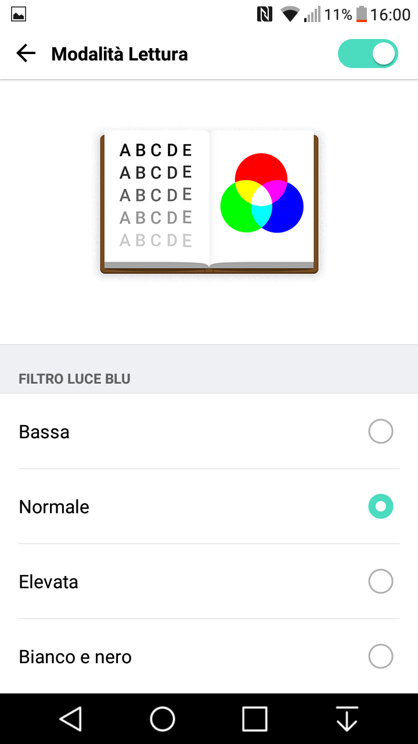Select the Bianco e nero radio button
Viewport: 418px width, 744px height.
(x=381, y=657)
